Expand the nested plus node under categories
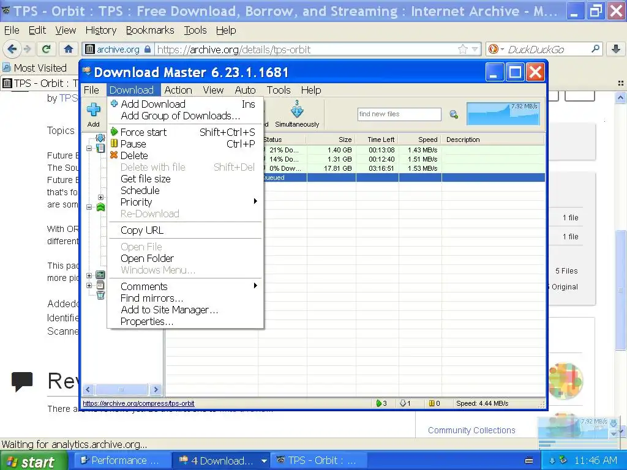Screen dimensions: 627x470 point(100,197)
